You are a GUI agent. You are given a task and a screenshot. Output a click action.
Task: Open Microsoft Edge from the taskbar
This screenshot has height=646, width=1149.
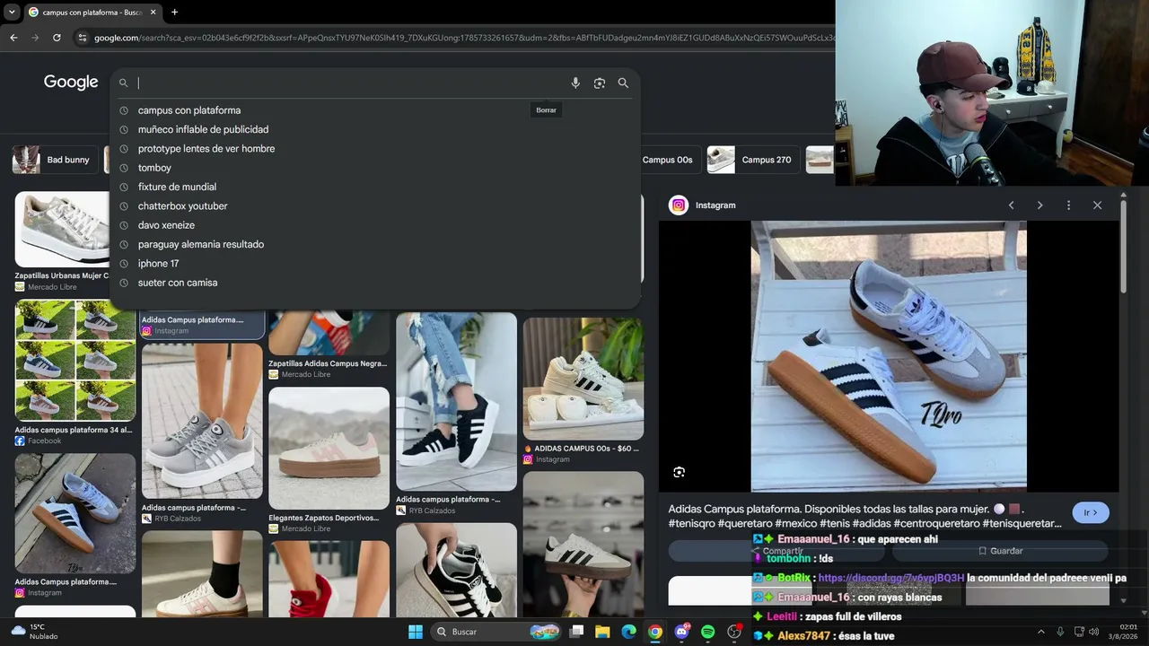pos(629,632)
